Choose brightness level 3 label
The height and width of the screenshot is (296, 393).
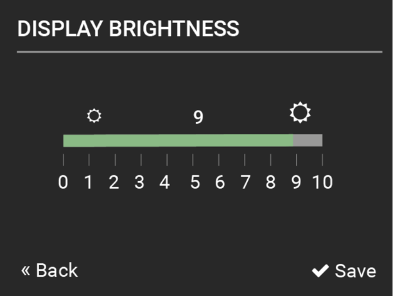click(139, 182)
